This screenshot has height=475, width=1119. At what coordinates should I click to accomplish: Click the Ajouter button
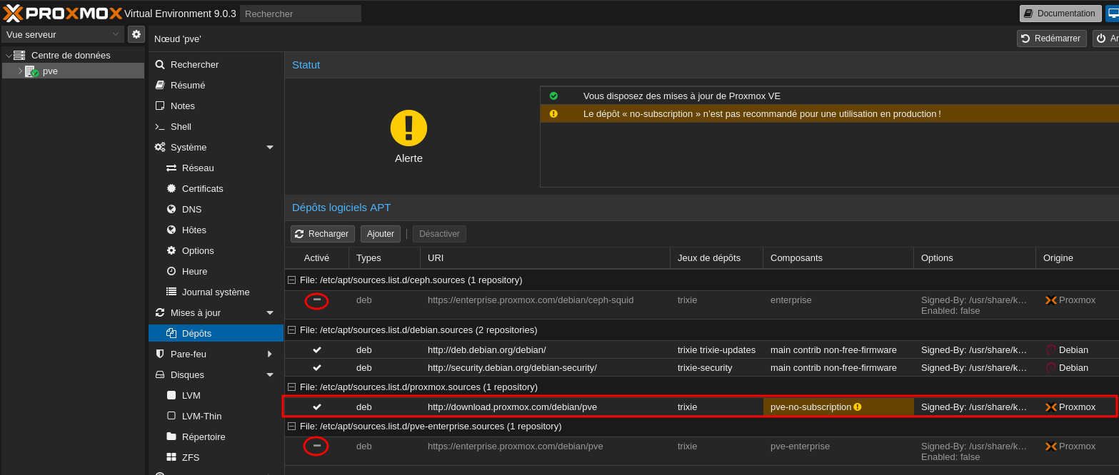pos(380,234)
